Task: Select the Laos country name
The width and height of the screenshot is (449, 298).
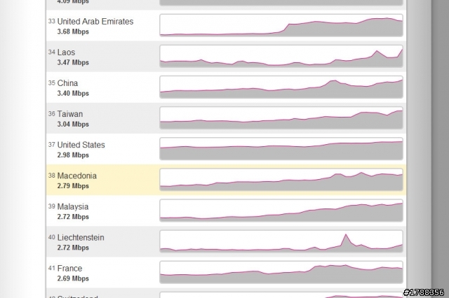Action: [x=66, y=52]
